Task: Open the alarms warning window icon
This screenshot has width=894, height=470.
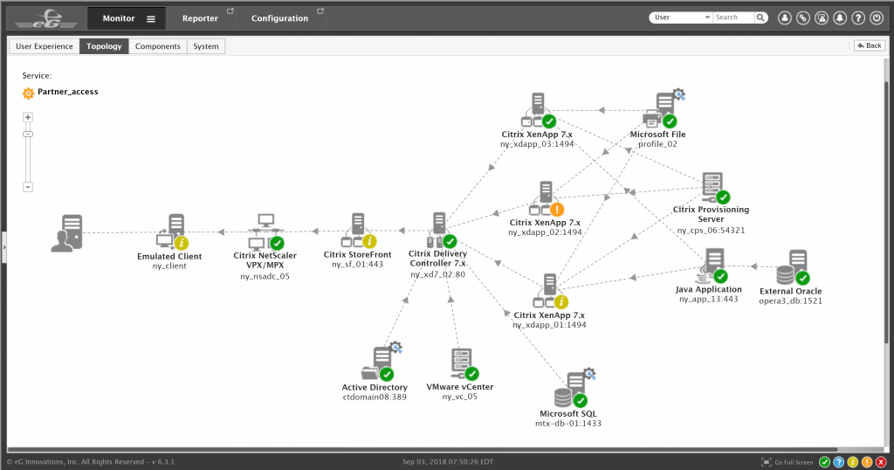Action: coord(822,17)
